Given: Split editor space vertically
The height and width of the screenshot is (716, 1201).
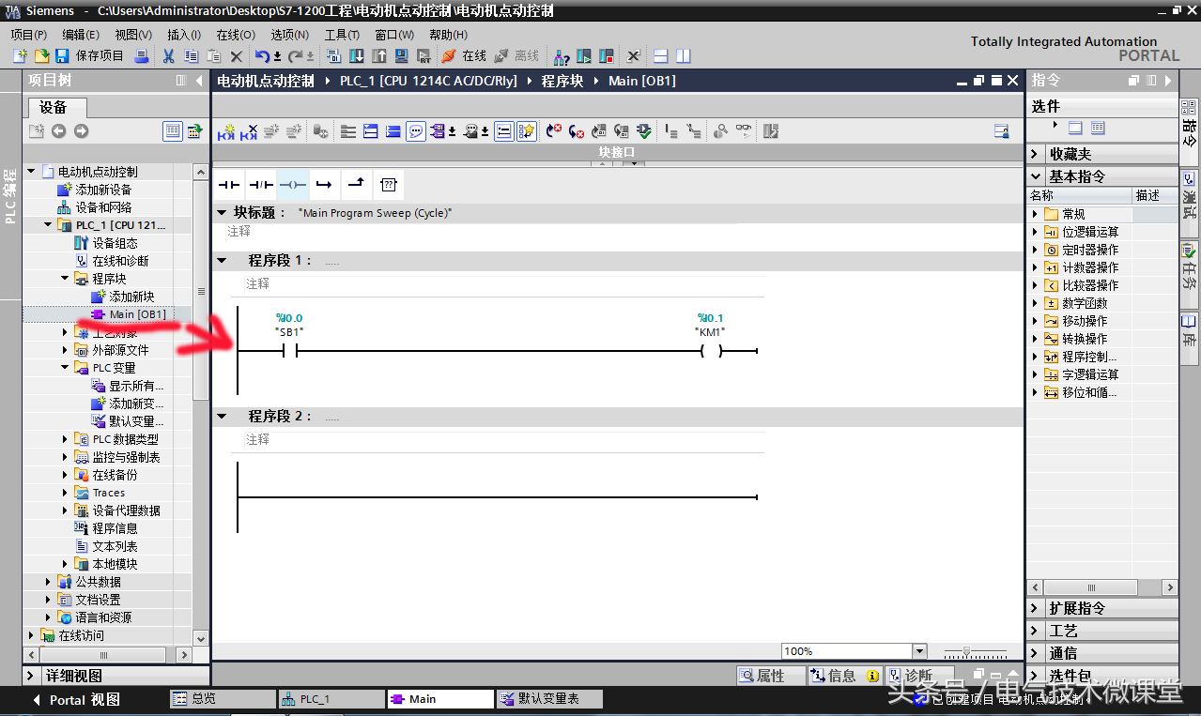Looking at the screenshot, I should point(684,56).
